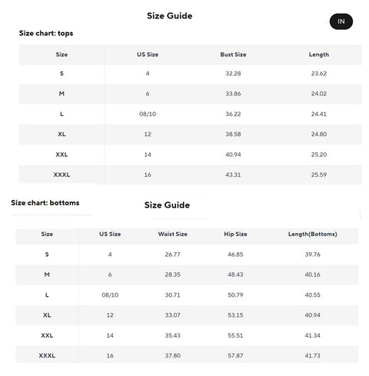Viewport: 369px width, 376px height.
Task: Select the 'Size chart: bottoms' heading
Action: tap(45, 203)
